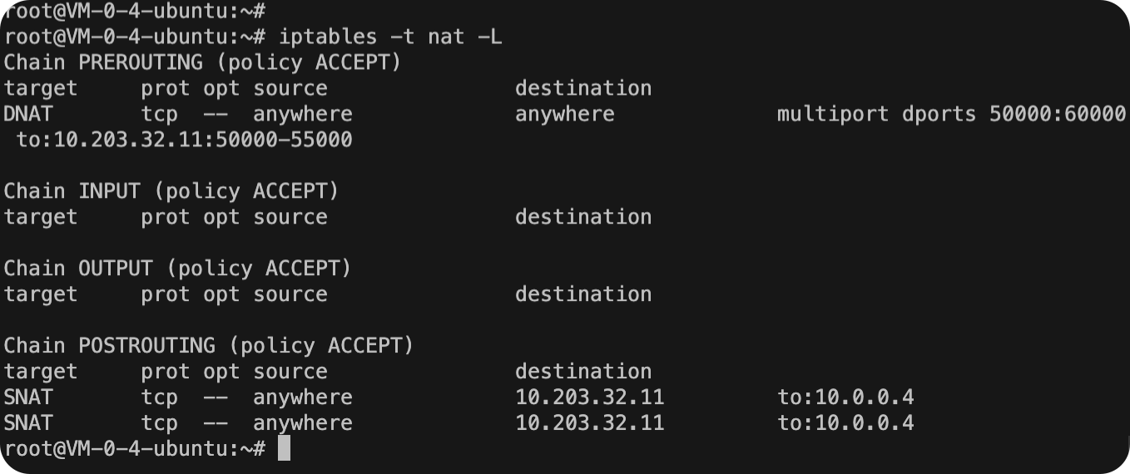Click the multiport dports 50000:60000 text
Screen dimensions: 1130x474
(x=951, y=113)
